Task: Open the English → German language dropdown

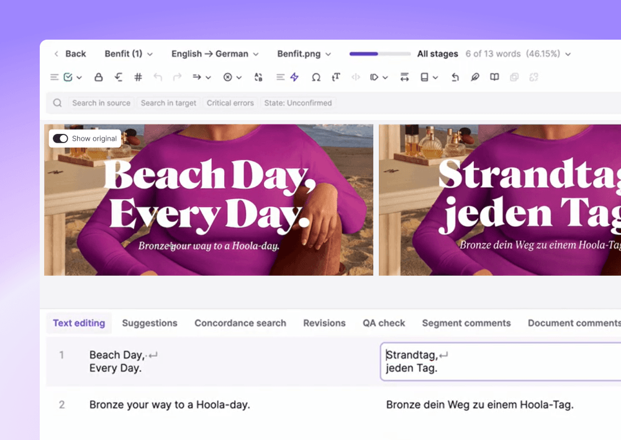Action: coord(215,54)
